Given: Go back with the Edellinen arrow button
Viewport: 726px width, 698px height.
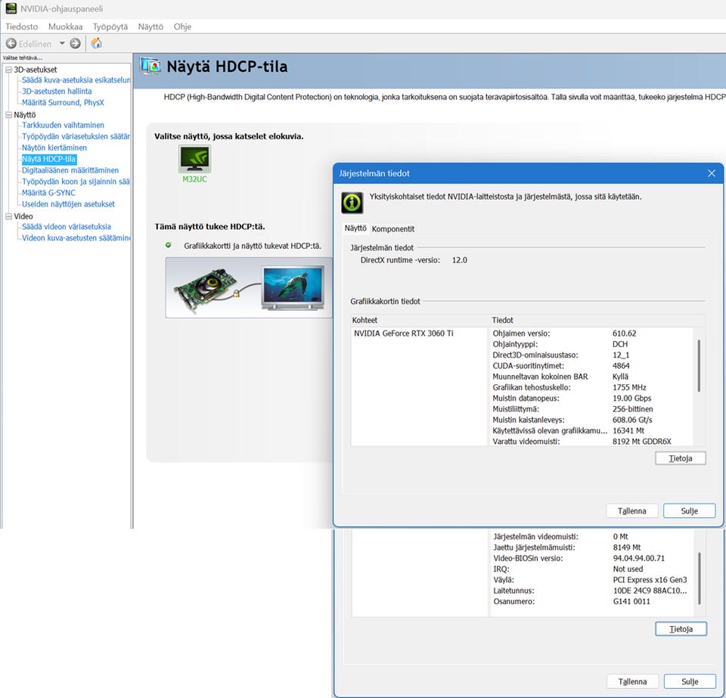Looking at the screenshot, I should (11, 44).
